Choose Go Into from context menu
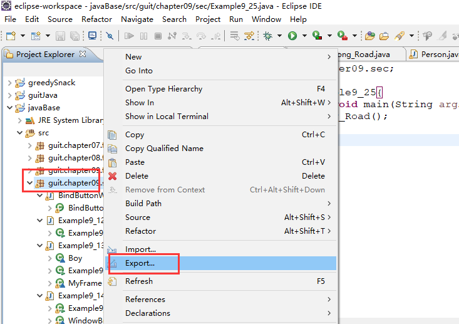 (x=220, y=71)
